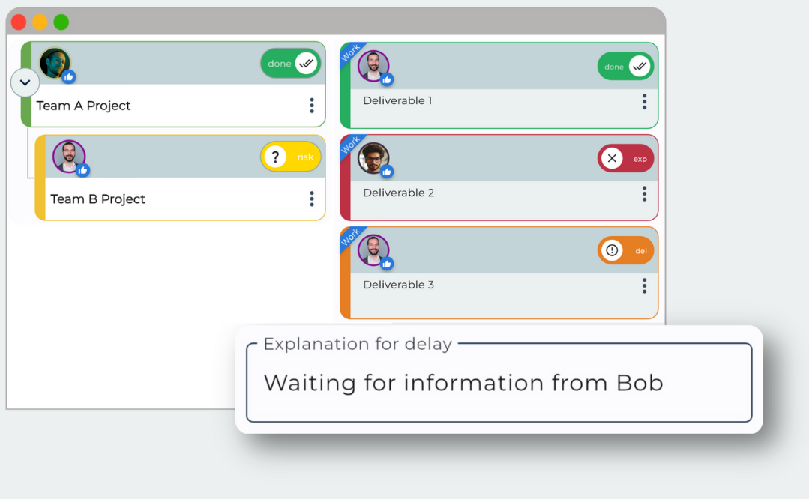Viewport: 809px width, 499px height.
Task: Select the double-checkmark icon on Team A Project
Action: pyautogui.click(x=307, y=64)
